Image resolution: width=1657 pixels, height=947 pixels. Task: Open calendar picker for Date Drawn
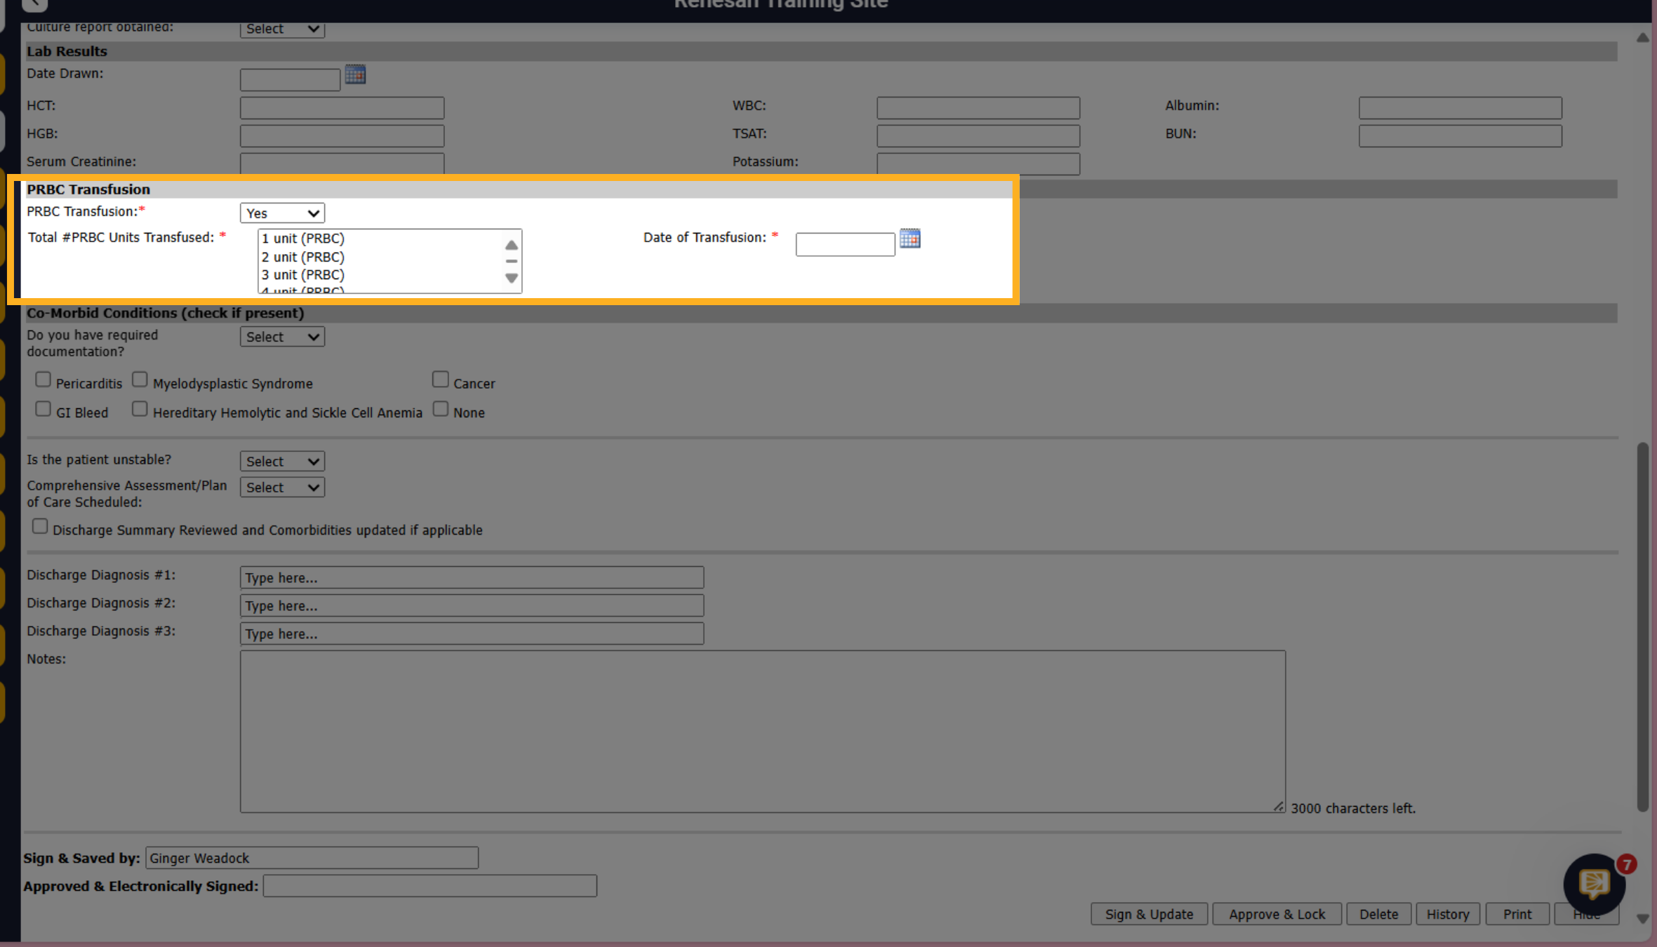(x=355, y=74)
